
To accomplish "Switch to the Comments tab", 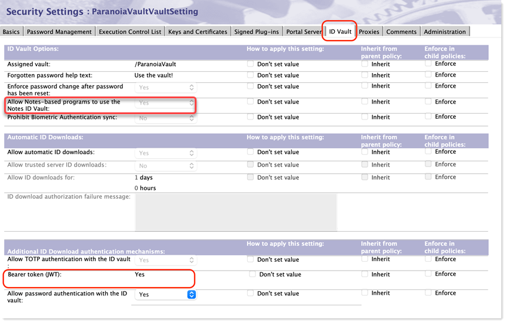I will 401,32.
